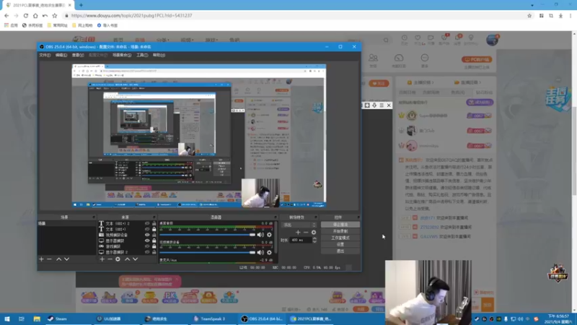This screenshot has width=577, height=325.
Task: Open Douyu user avatar in header
Action: click(492, 40)
